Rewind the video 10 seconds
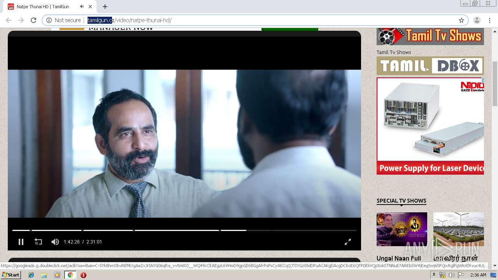Screen dimensions: 498x280 [38, 242]
